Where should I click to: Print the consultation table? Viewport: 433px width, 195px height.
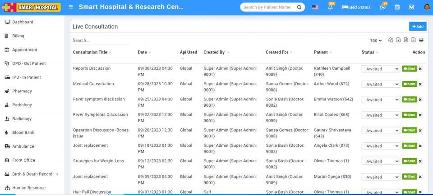[421, 40]
